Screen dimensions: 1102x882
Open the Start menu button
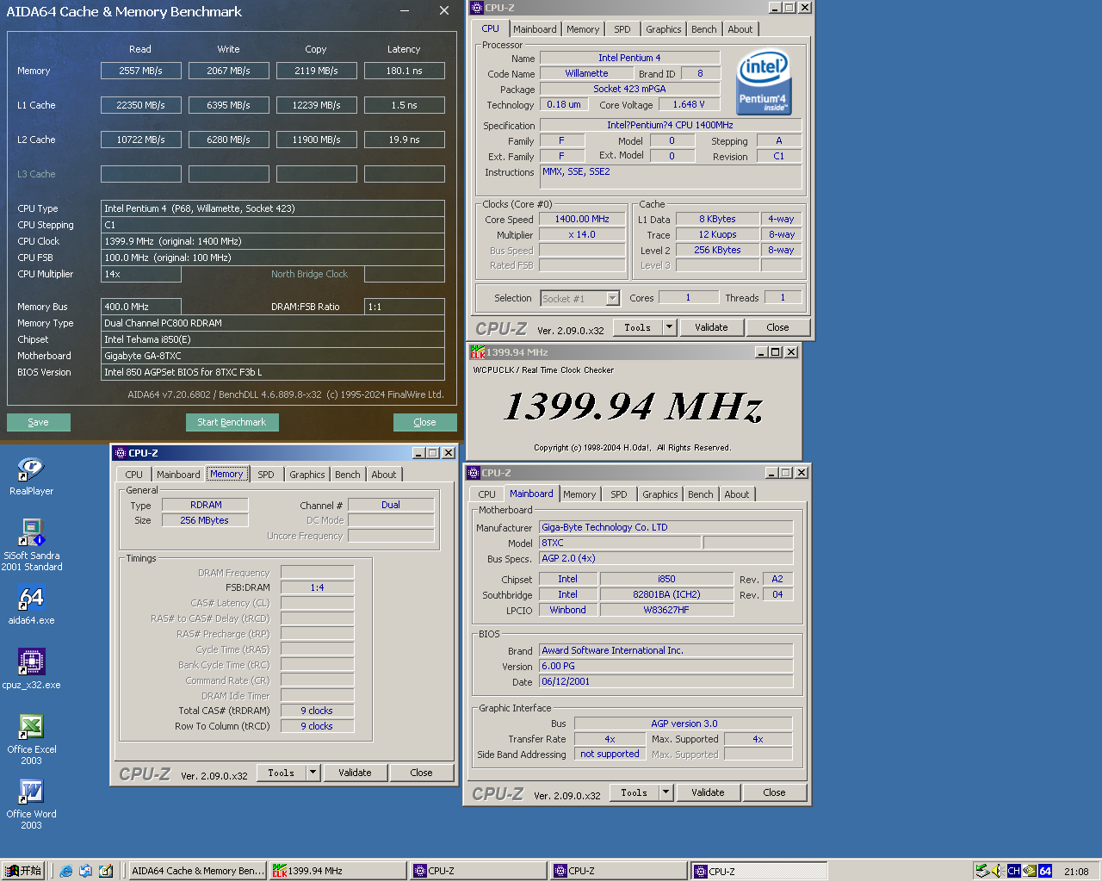pos(23,871)
